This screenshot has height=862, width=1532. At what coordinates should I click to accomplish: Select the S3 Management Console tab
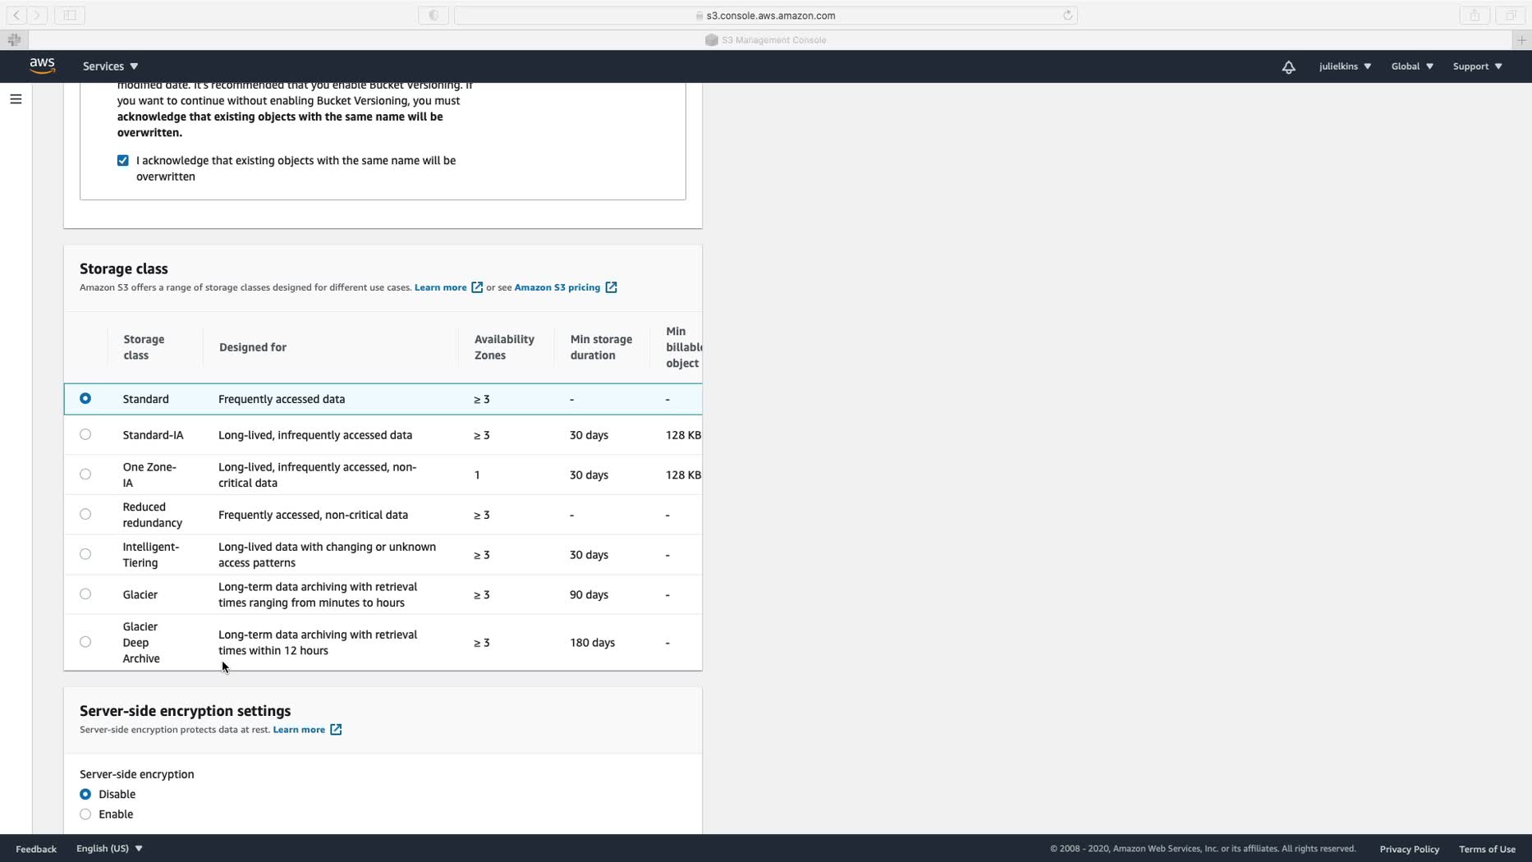coord(766,39)
